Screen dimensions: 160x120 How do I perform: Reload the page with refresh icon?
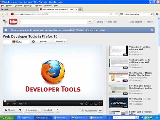pos(116,14)
